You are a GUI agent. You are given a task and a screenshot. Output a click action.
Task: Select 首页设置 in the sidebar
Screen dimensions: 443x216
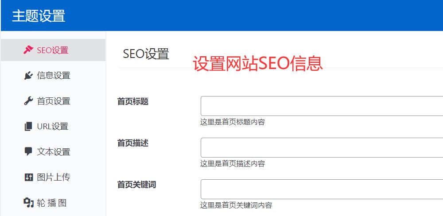(x=54, y=101)
